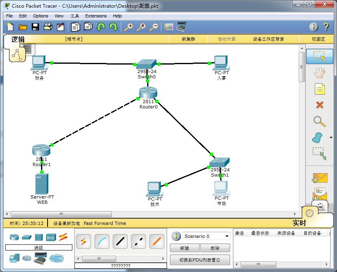
Task: Pick the solid black straight-through cable
Action: coord(120,242)
